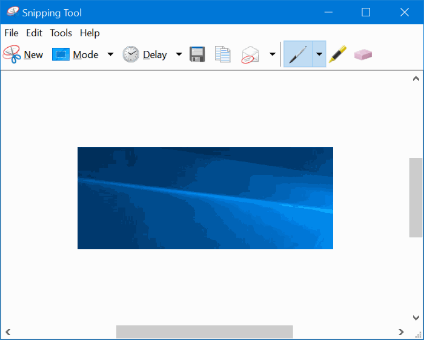Click the captured blue snip image
424x340 pixels.
(x=205, y=198)
